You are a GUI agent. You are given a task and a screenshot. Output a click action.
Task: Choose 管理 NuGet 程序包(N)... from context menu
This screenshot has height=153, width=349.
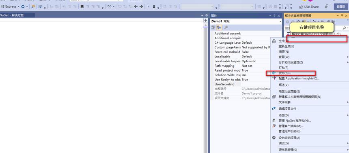point(295,121)
